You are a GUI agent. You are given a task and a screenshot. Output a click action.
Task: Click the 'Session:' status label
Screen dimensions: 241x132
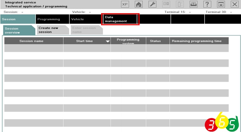(11, 12)
